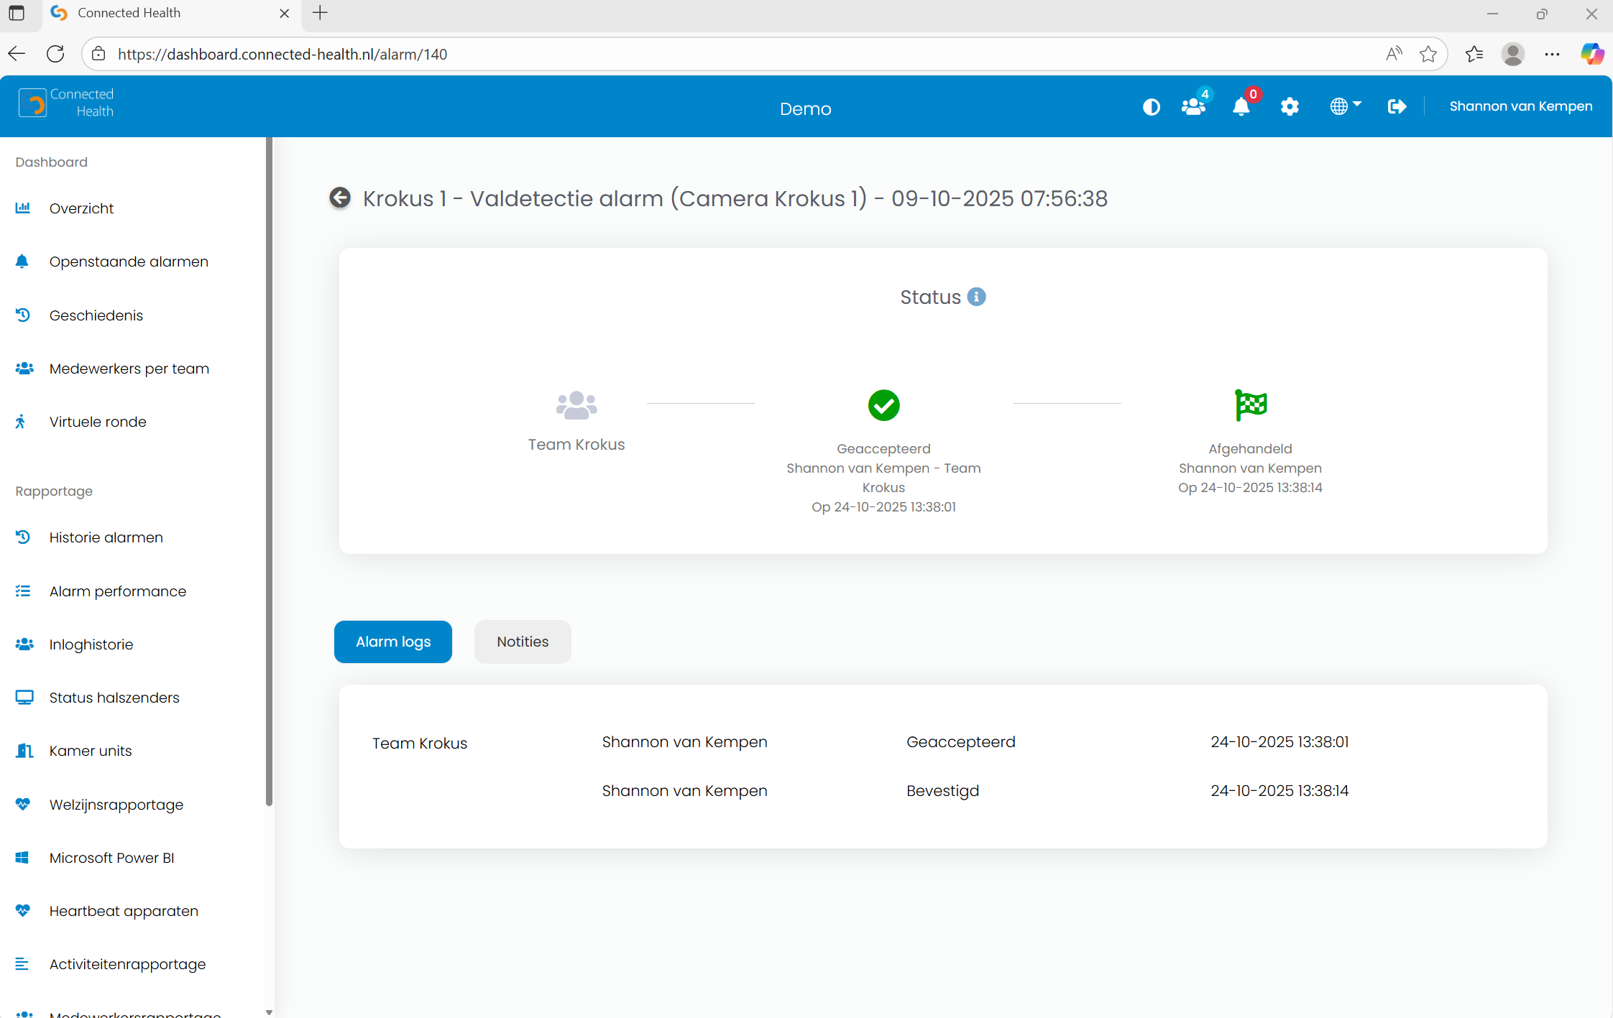
Task: Open Alarm performance report
Action: (118, 591)
